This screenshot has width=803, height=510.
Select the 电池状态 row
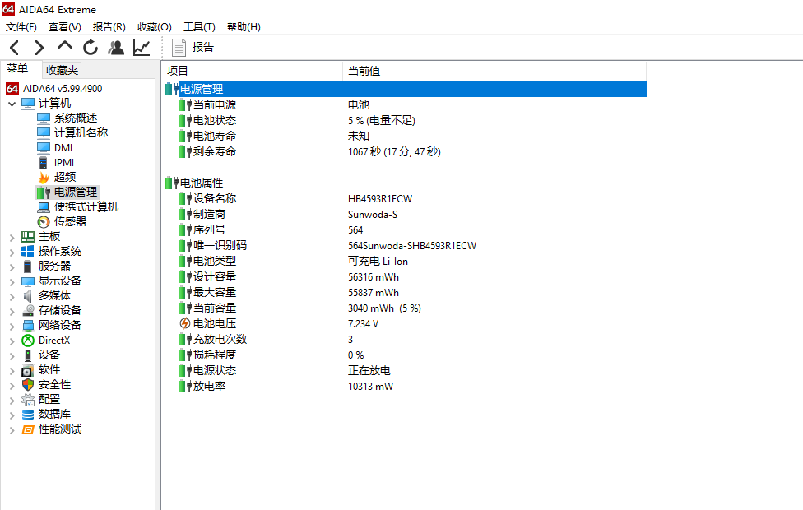[405, 120]
